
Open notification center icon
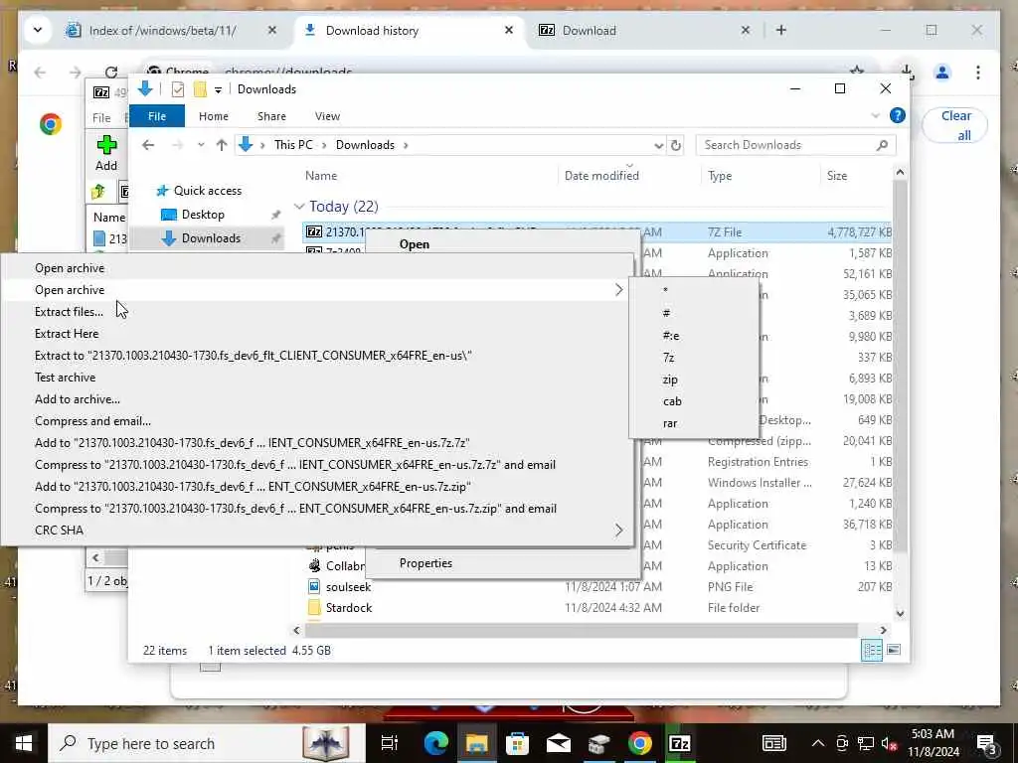click(987, 743)
